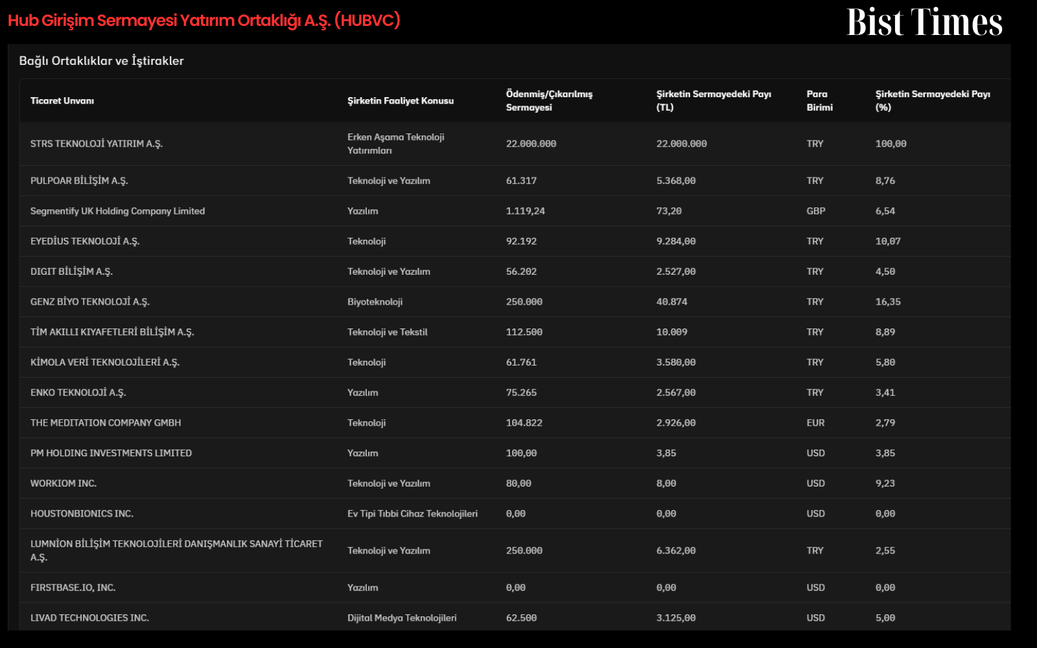
Task: Select the EYEDİUS TEKNOLOJİ A.Ş. row
Action: pos(515,241)
